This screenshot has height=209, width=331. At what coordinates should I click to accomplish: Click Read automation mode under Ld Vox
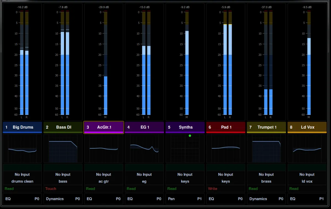click(294, 189)
